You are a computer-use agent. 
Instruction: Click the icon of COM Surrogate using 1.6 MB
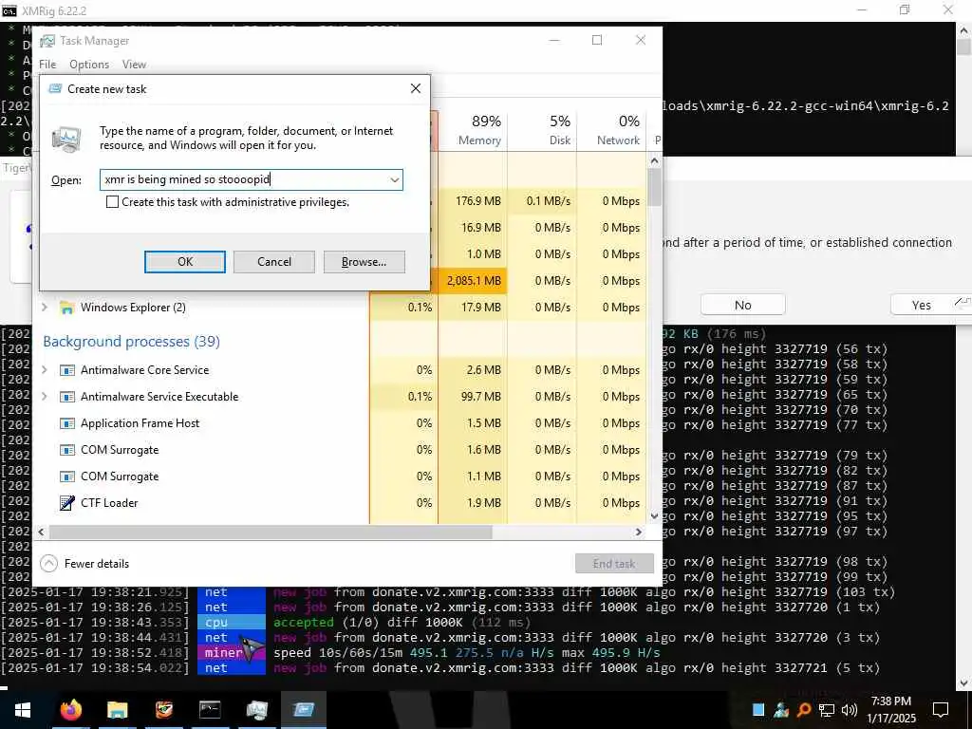coord(67,450)
